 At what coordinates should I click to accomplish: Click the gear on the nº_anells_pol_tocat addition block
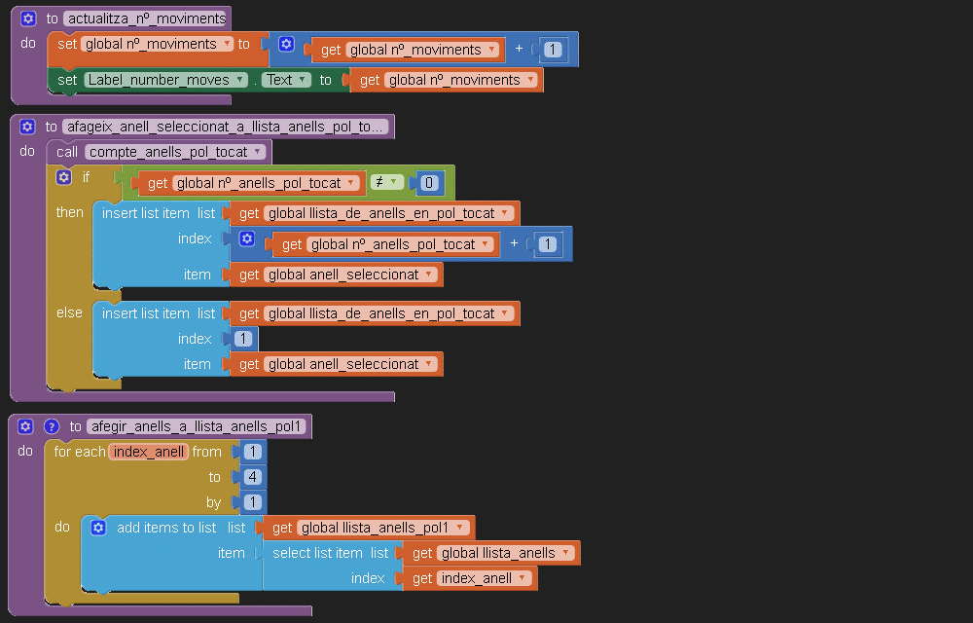pyautogui.click(x=247, y=238)
